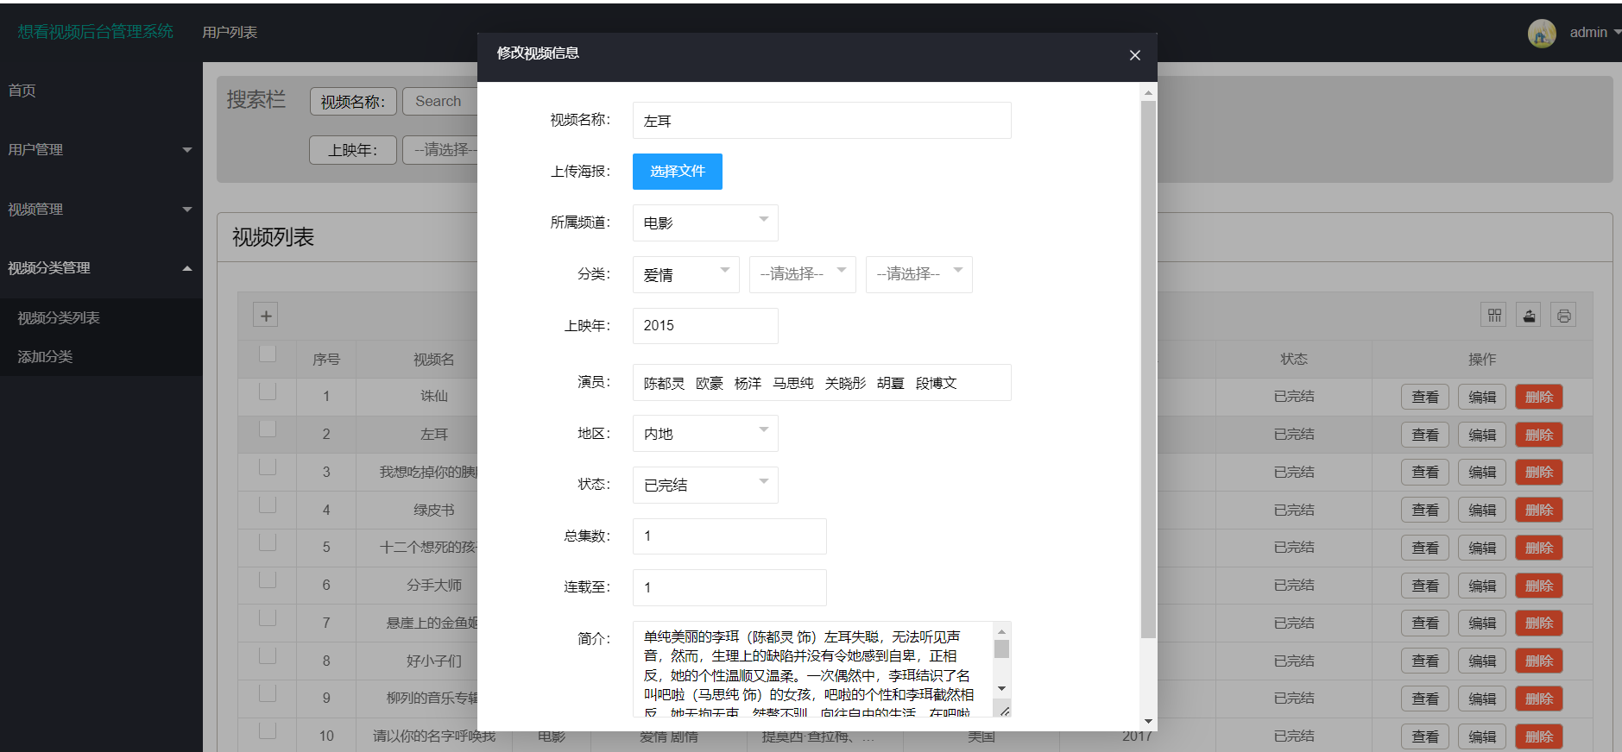This screenshot has height=752, width=1622.
Task: Click the 诛仙 video name cell
Action: [433, 397]
